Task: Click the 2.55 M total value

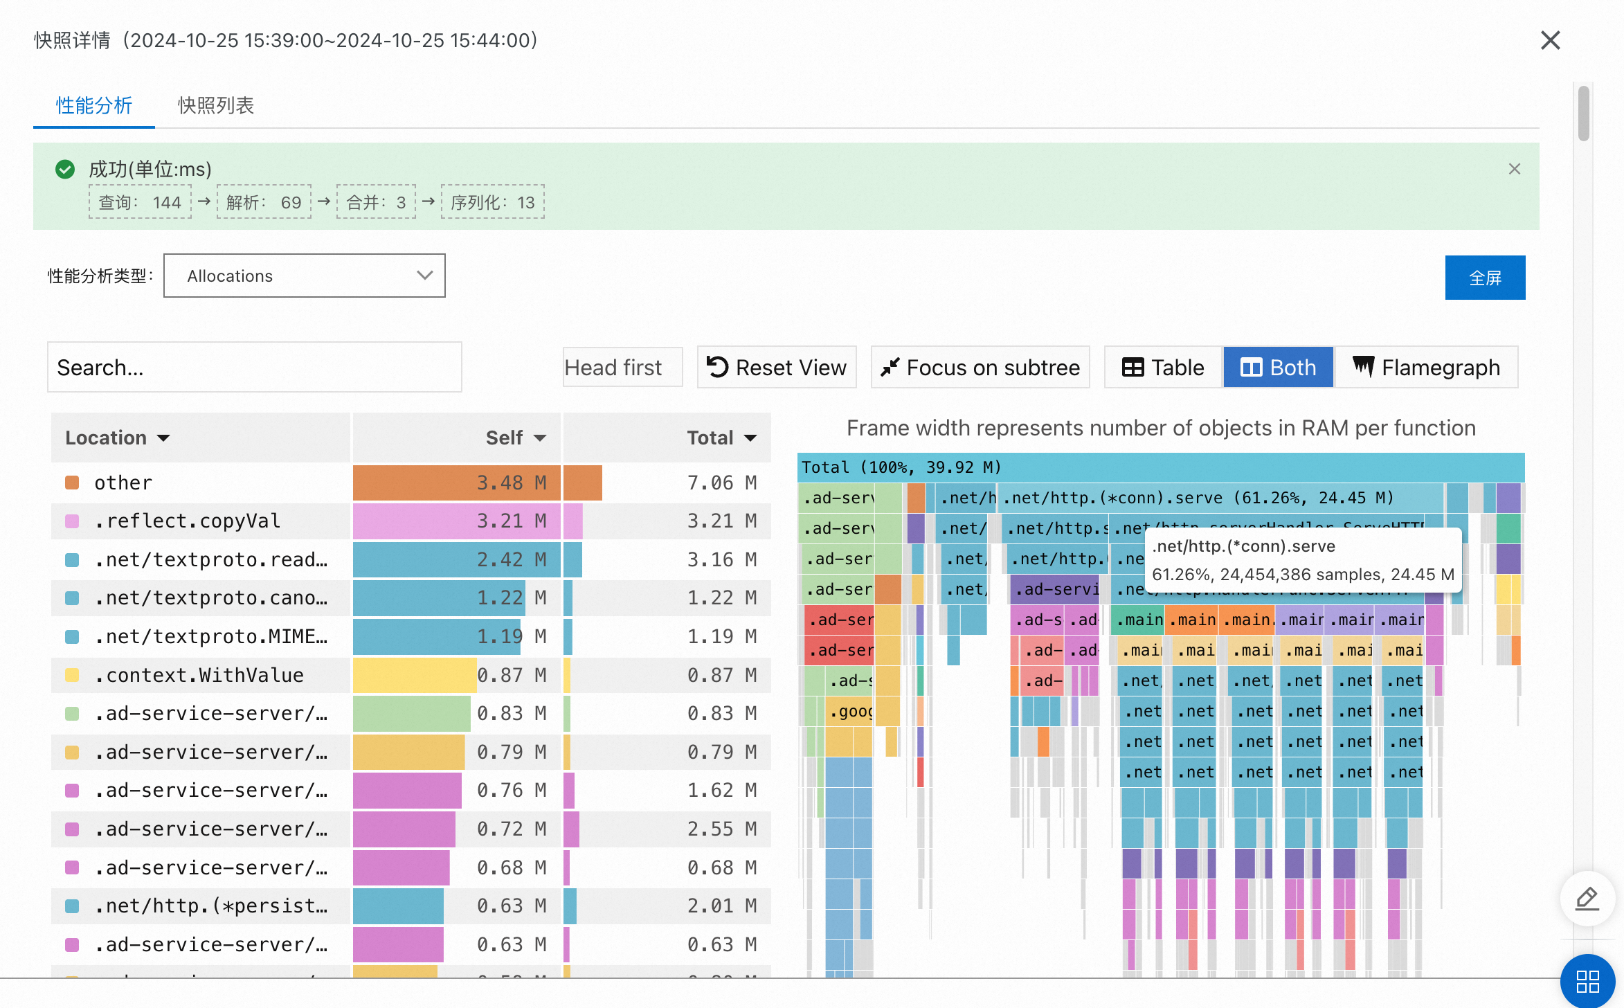Action: [722, 829]
